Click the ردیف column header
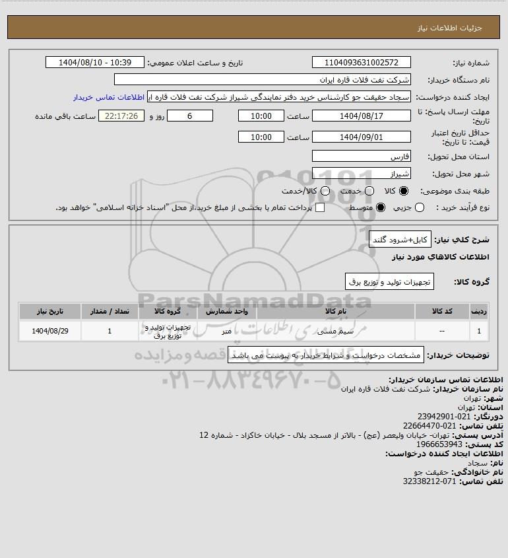 click(x=479, y=312)
